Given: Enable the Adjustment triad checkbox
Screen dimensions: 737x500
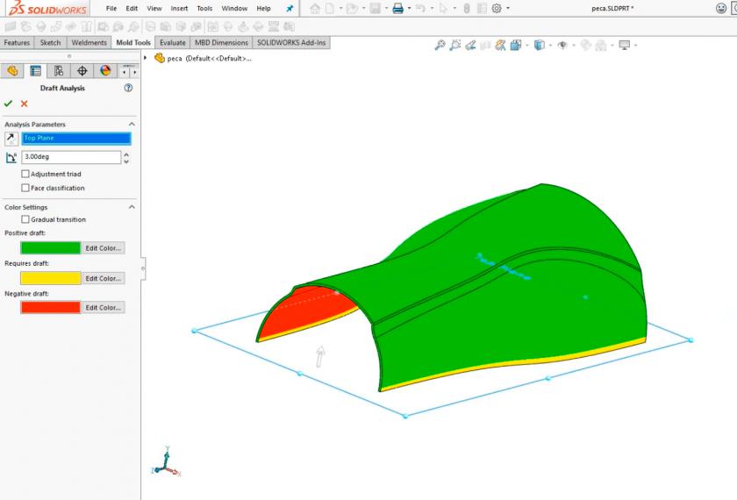Looking at the screenshot, I should [x=25, y=174].
